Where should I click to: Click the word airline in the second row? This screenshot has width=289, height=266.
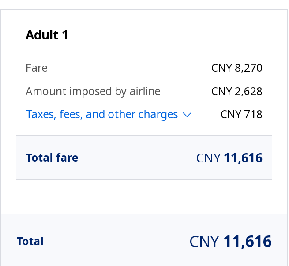(x=145, y=91)
